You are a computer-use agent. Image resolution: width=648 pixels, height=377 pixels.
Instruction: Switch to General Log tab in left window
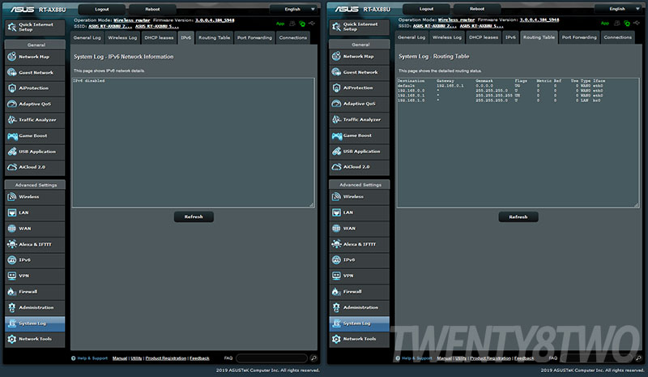87,37
